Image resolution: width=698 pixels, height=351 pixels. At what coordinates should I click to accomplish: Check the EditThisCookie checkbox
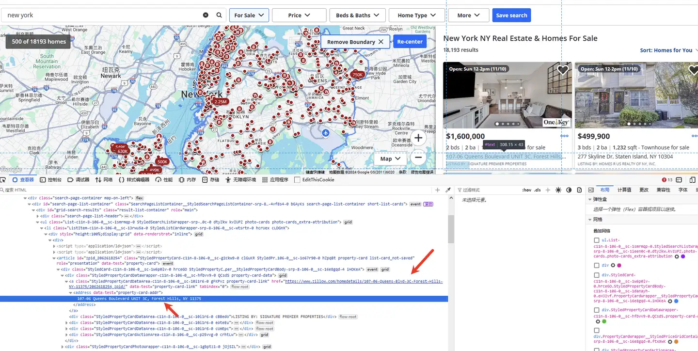tap(298, 180)
